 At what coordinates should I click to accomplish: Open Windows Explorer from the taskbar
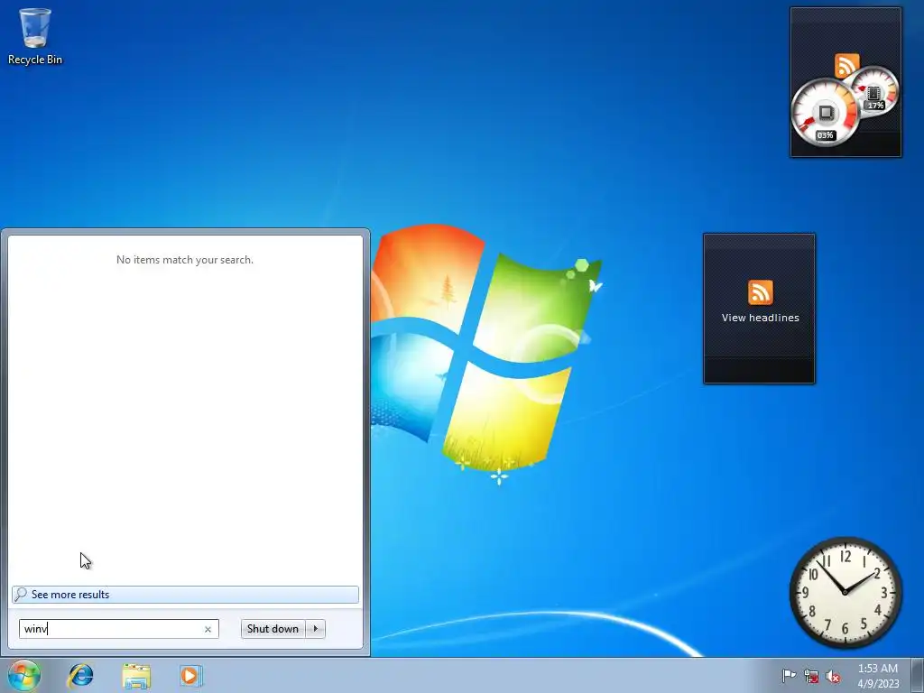click(x=136, y=675)
